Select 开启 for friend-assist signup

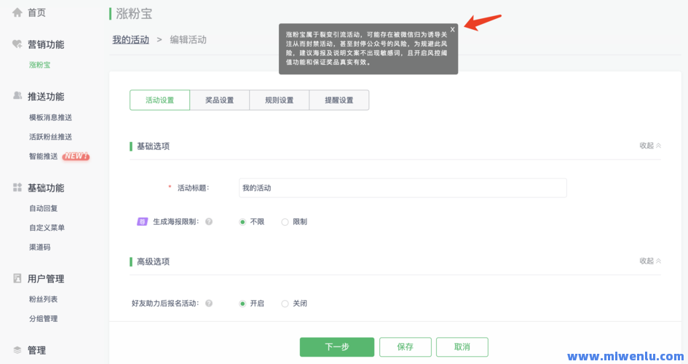coord(242,304)
